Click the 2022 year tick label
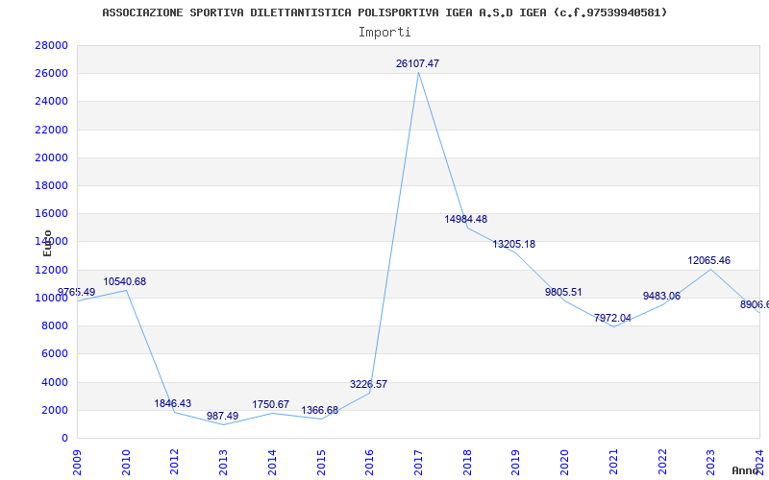The image size is (769, 480). (662, 463)
